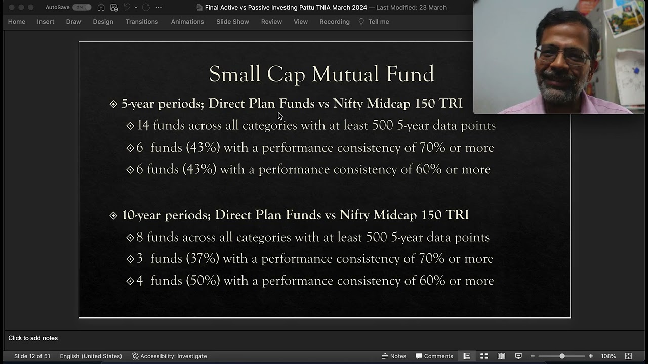Open the Home ribbon tab
Image resolution: width=648 pixels, height=364 pixels.
(x=17, y=22)
